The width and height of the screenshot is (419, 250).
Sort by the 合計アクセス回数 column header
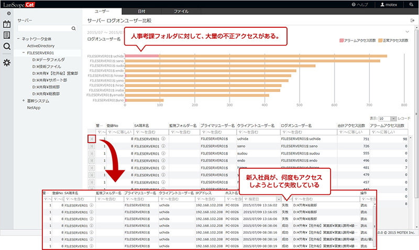[x=351, y=125]
